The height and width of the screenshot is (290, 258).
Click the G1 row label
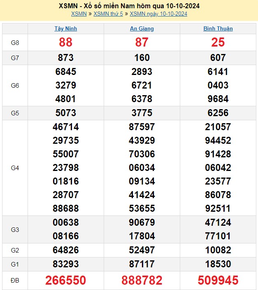[x=15, y=264]
